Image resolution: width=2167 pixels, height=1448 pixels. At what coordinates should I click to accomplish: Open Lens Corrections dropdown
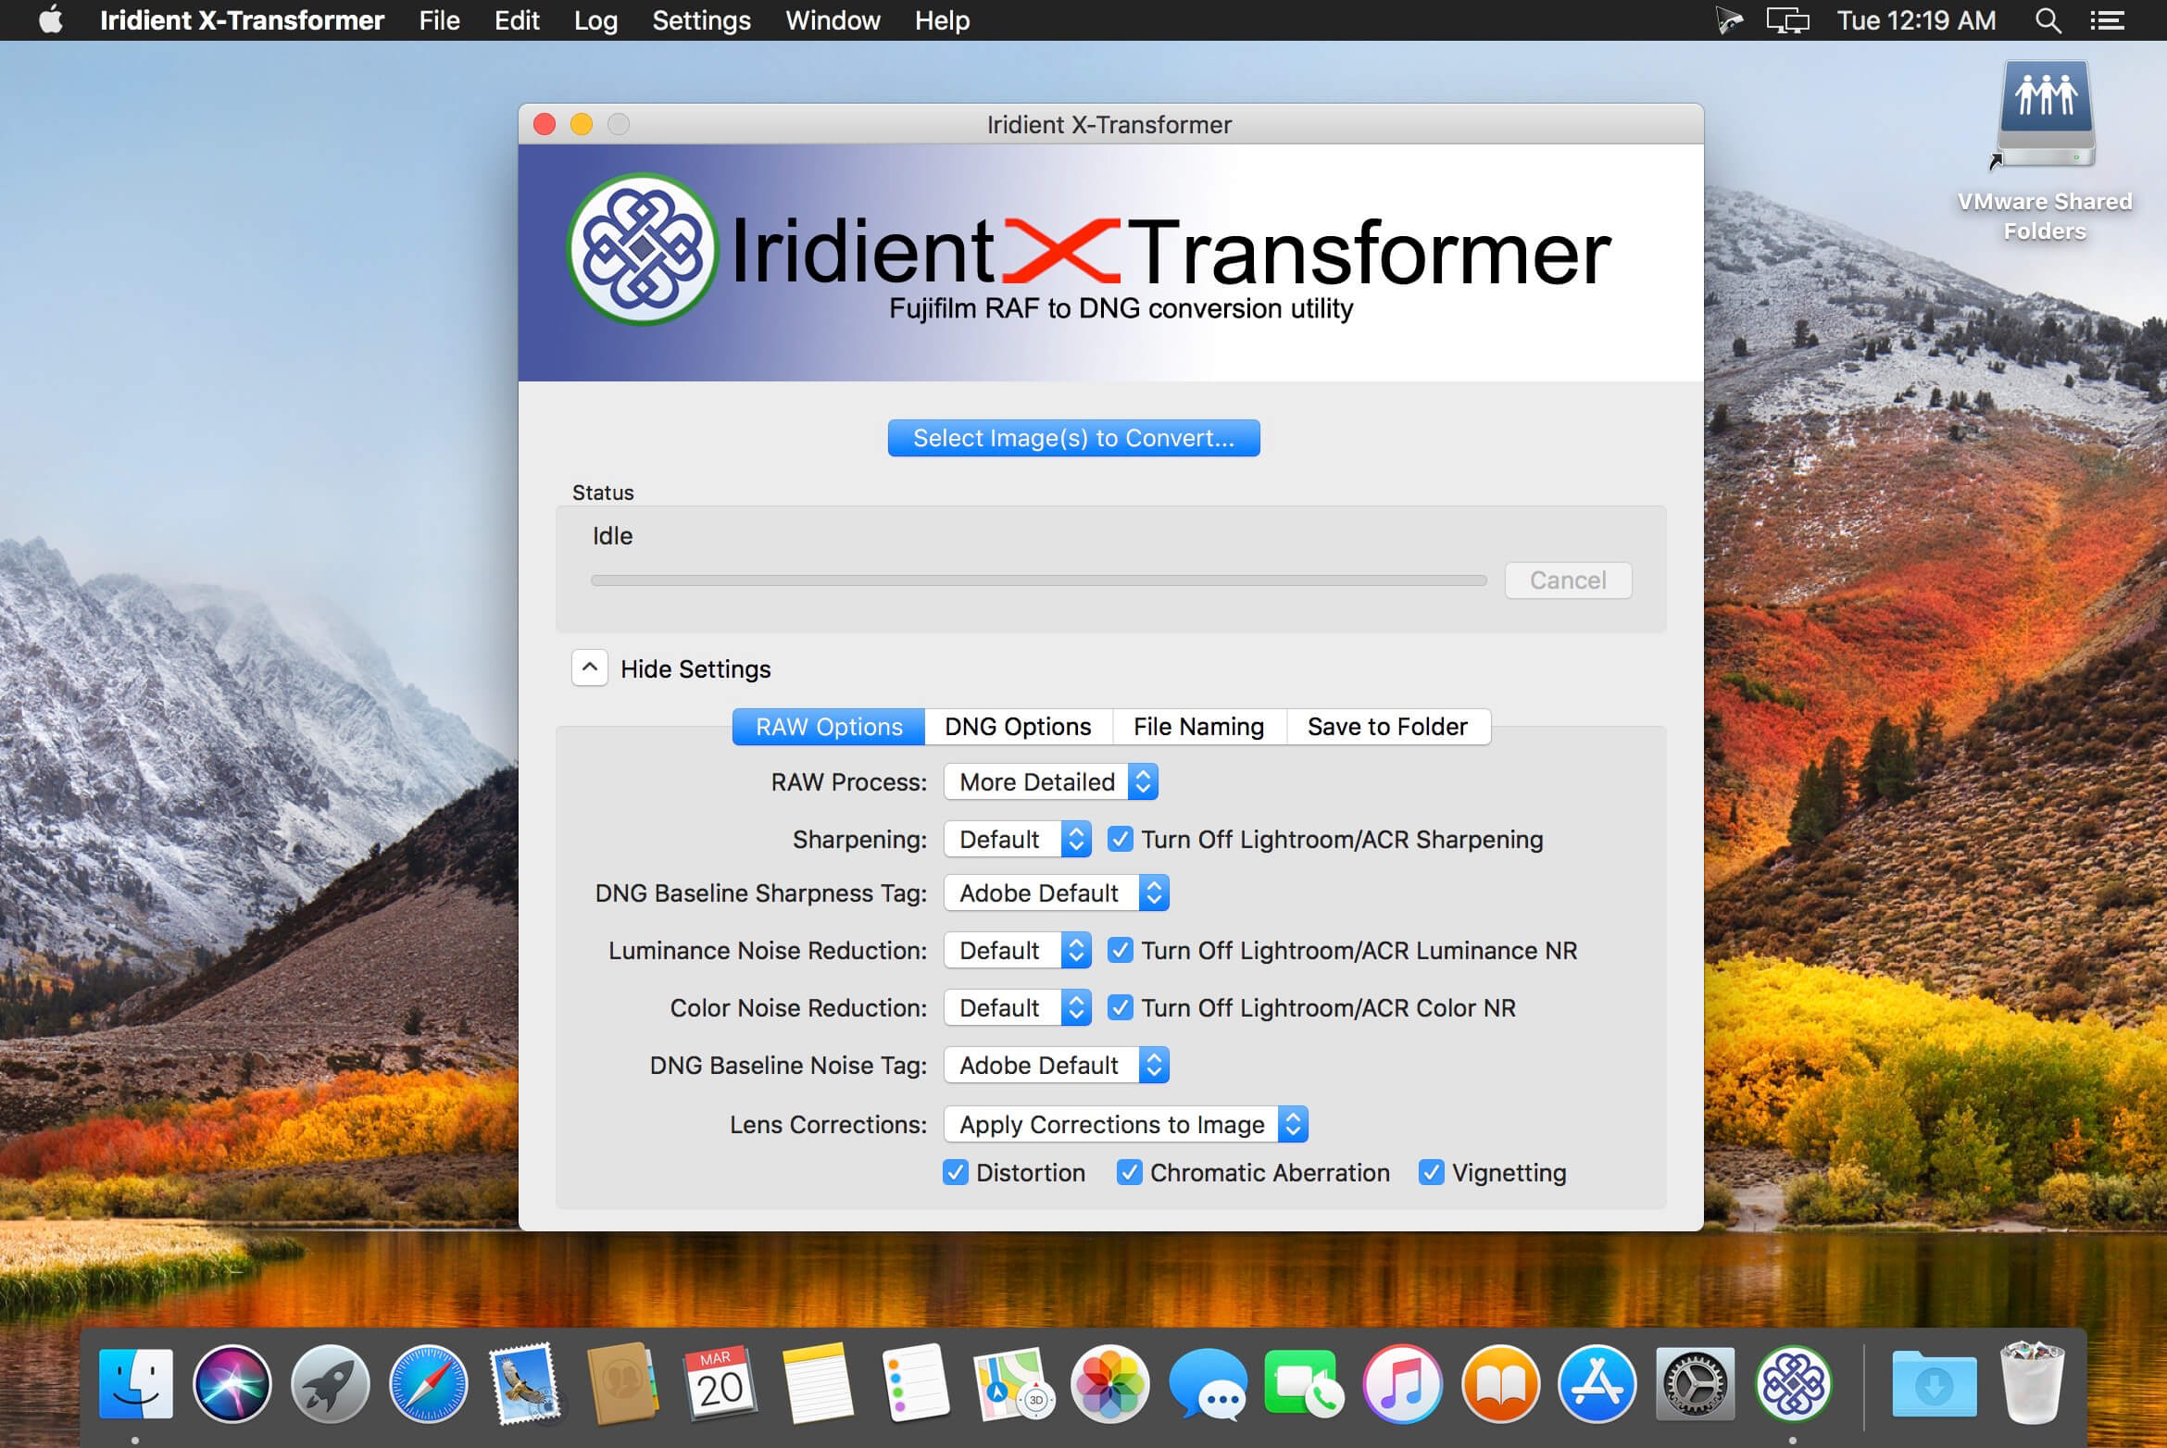point(1126,1124)
